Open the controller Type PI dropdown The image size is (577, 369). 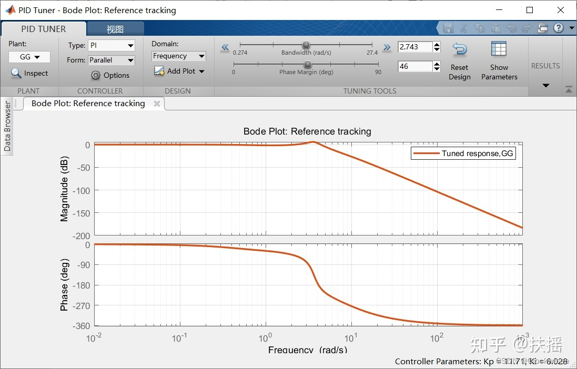112,46
